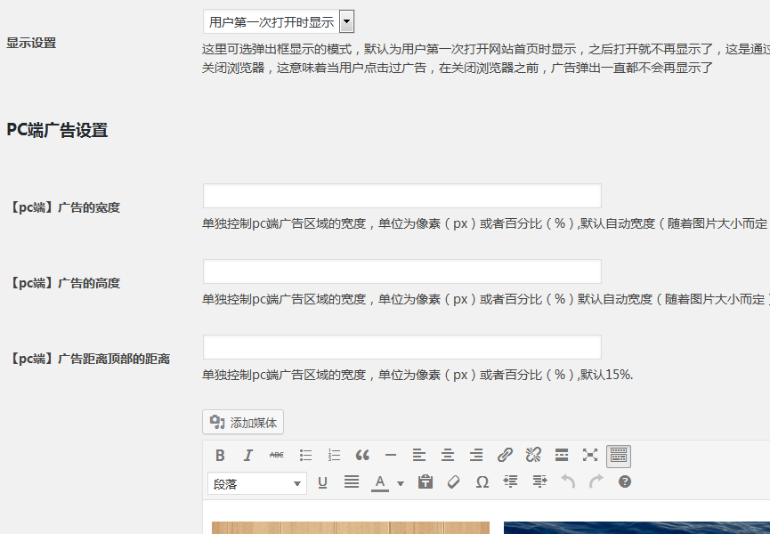Click the insert link icon
This screenshot has width=770, height=534.
coord(505,456)
